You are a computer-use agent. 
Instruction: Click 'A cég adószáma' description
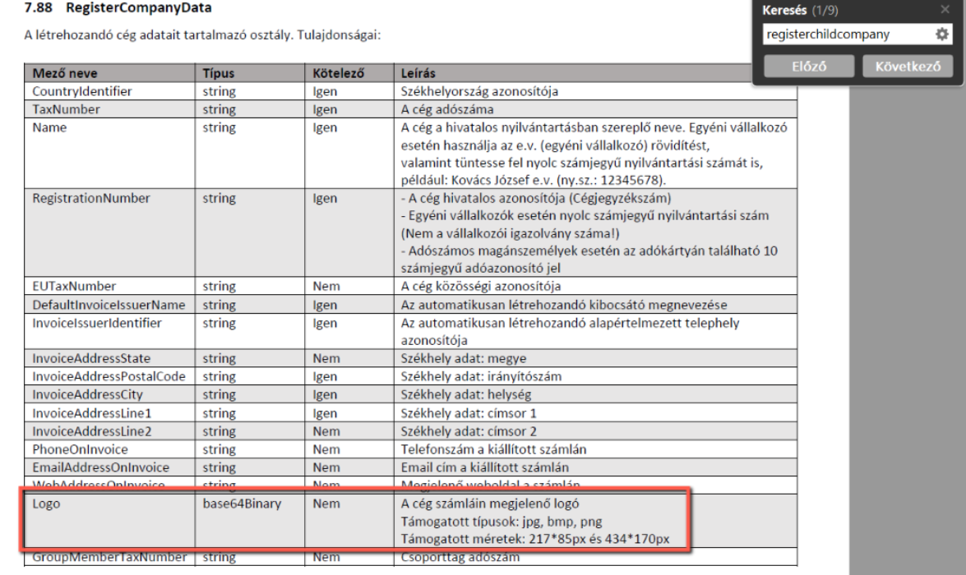point(447,109)
